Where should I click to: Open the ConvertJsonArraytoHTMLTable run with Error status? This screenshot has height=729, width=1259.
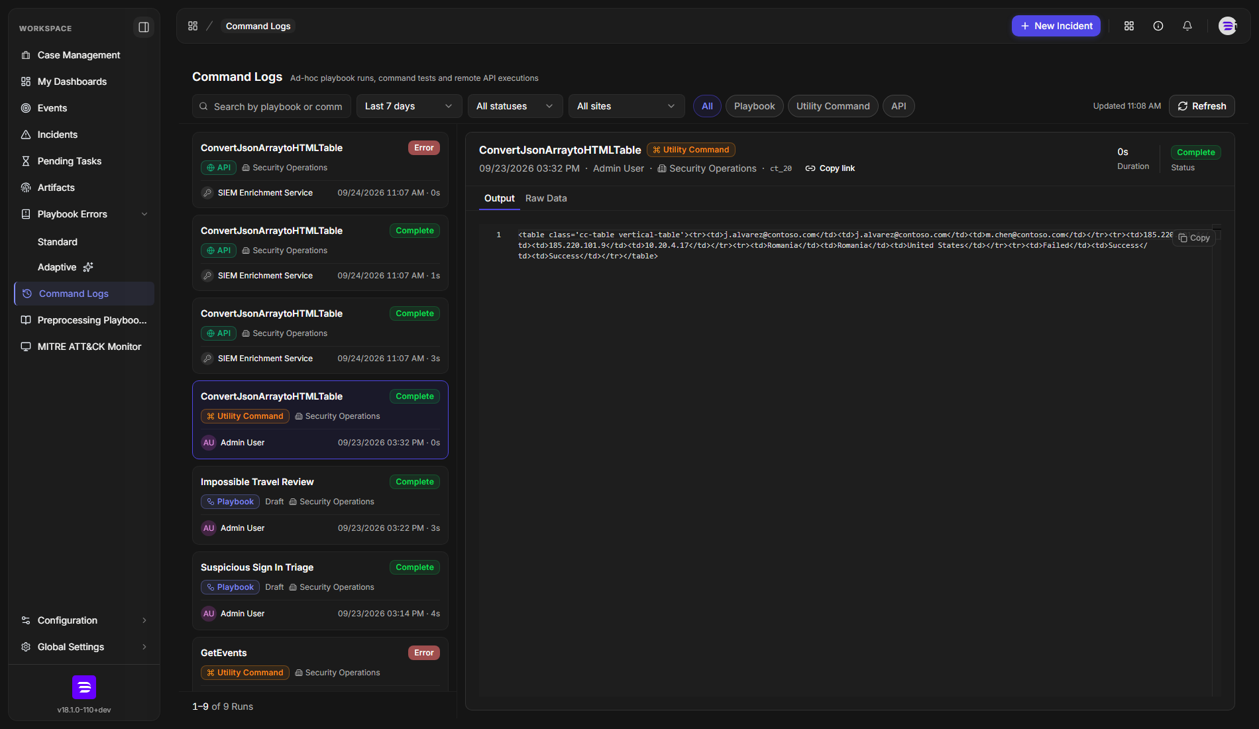click(320, 170)
